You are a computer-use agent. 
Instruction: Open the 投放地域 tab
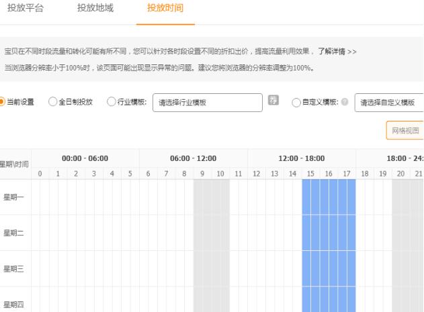click(x=95, y=8)
